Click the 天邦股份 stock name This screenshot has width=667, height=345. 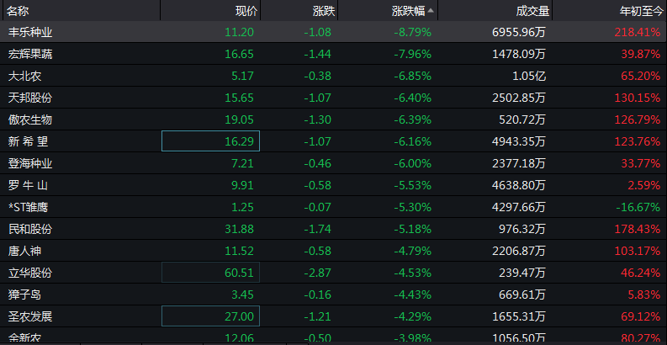click(30, 98)
